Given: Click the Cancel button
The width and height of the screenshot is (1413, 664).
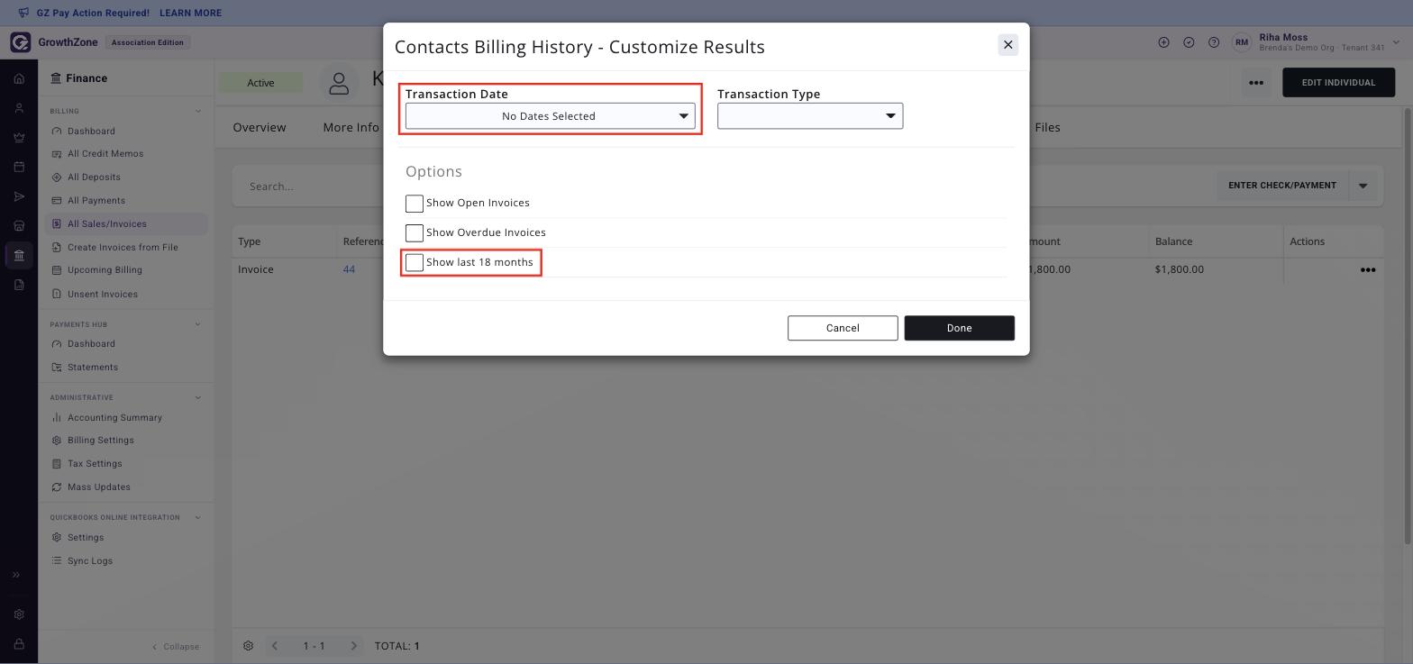Looking at the screenshot, I should pos(843,328).
